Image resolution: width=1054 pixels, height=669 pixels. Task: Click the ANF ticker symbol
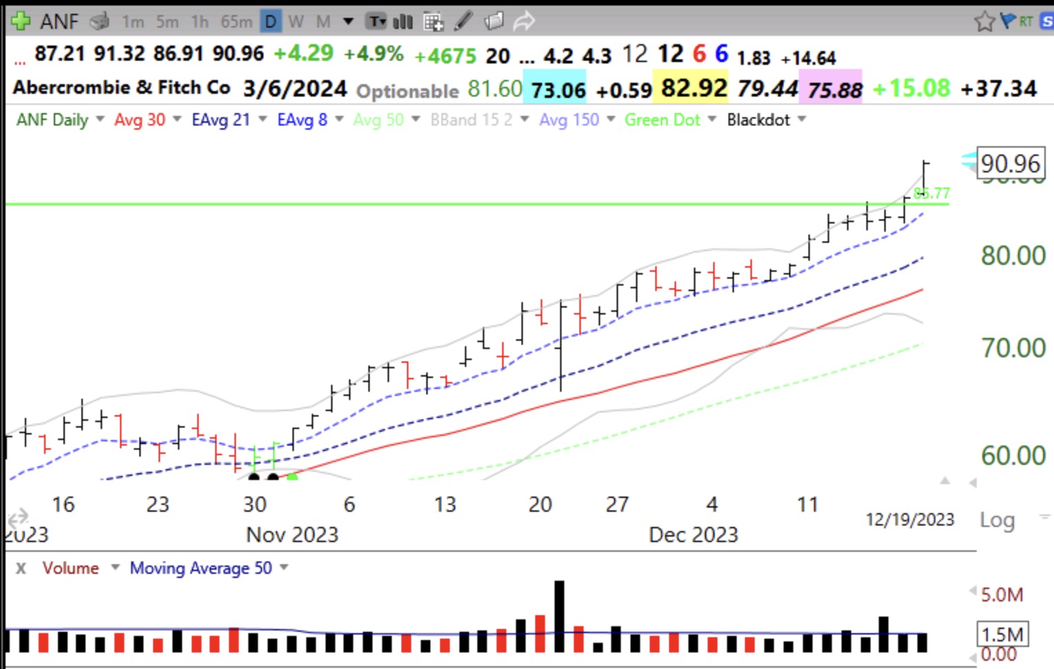pyautogui.click(x=59, y=21)
